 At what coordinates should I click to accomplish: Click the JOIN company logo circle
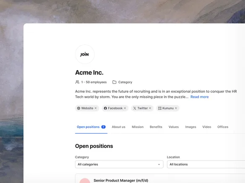pyautogui.click(x=85, y=54)
